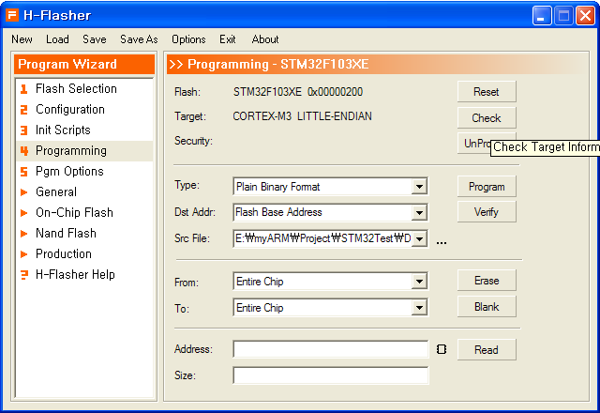Browse for source file with the ellipsis button
The height and width of the screenshot is (413, 600).
(x=442, y=242)
